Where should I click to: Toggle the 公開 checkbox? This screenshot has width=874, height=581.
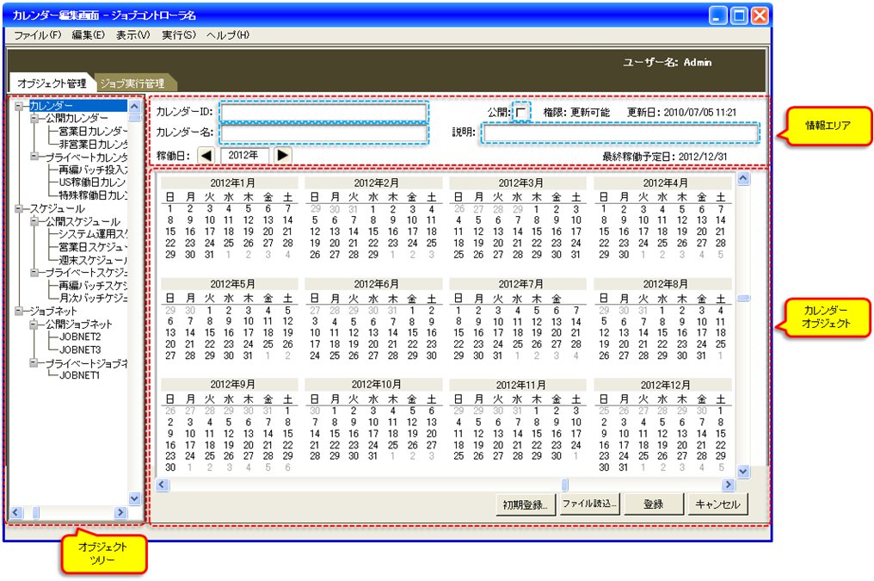(x=520, y=112)
